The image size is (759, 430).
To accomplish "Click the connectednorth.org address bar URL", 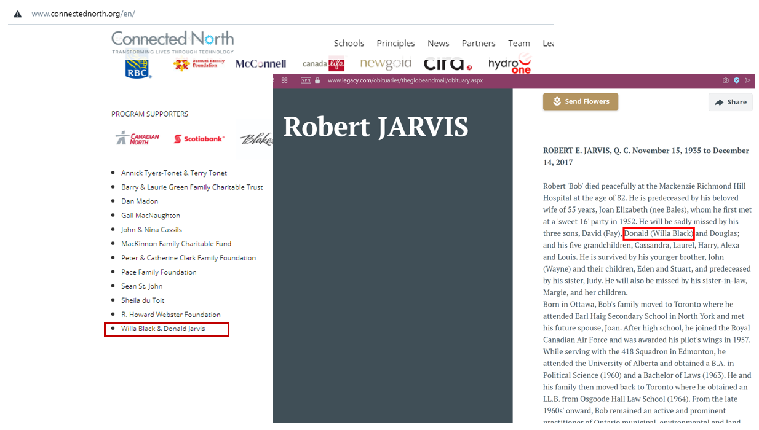I will click(x=84, y=14).
